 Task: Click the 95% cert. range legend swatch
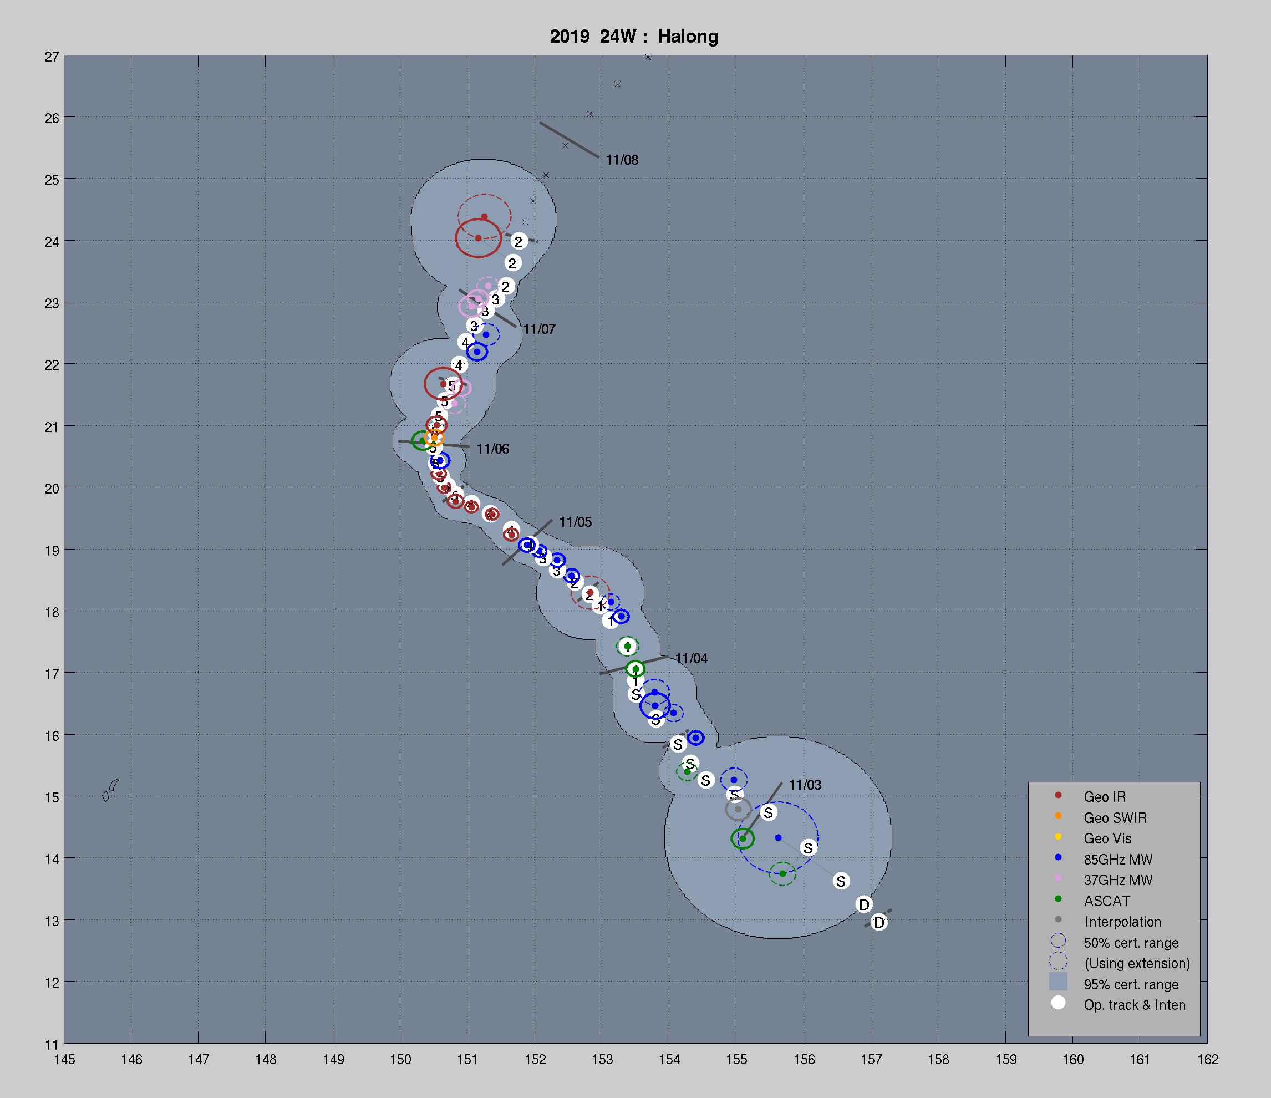pyautogui.click(x=1058, y=982)
